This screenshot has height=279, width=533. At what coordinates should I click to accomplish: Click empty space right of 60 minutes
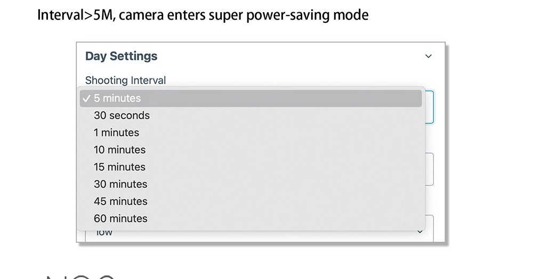tap(288, 218)
